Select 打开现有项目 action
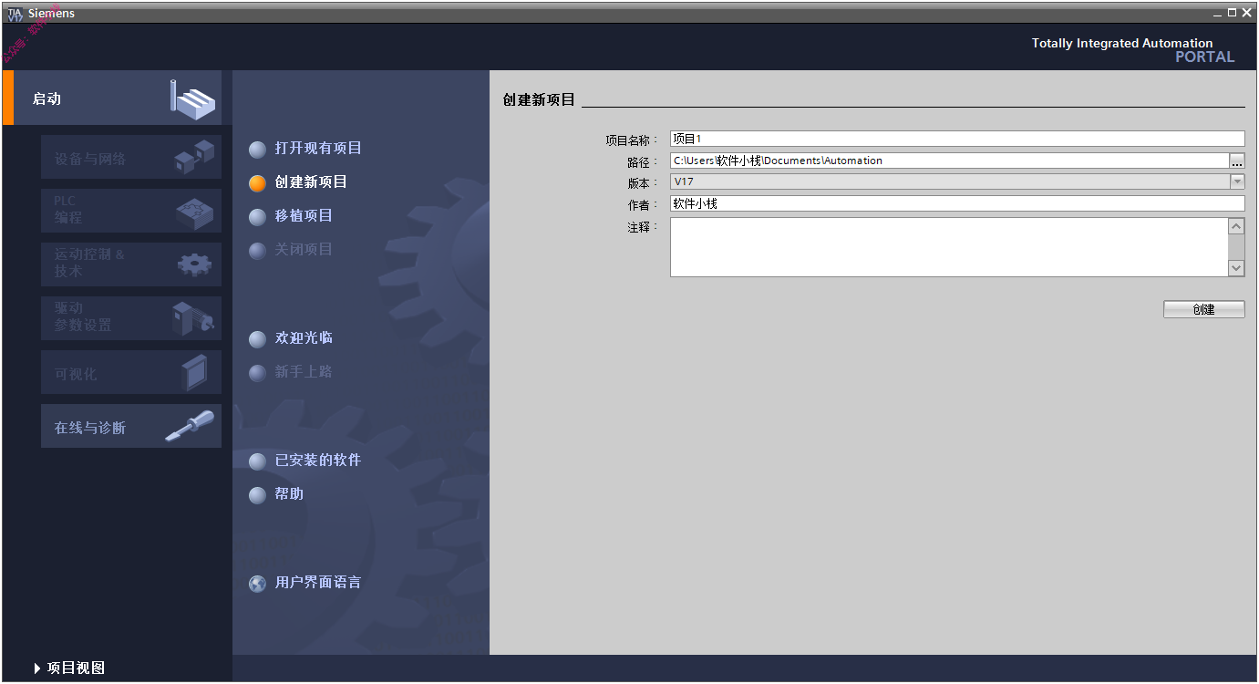The image size is (1259, 684). [318, 148]
